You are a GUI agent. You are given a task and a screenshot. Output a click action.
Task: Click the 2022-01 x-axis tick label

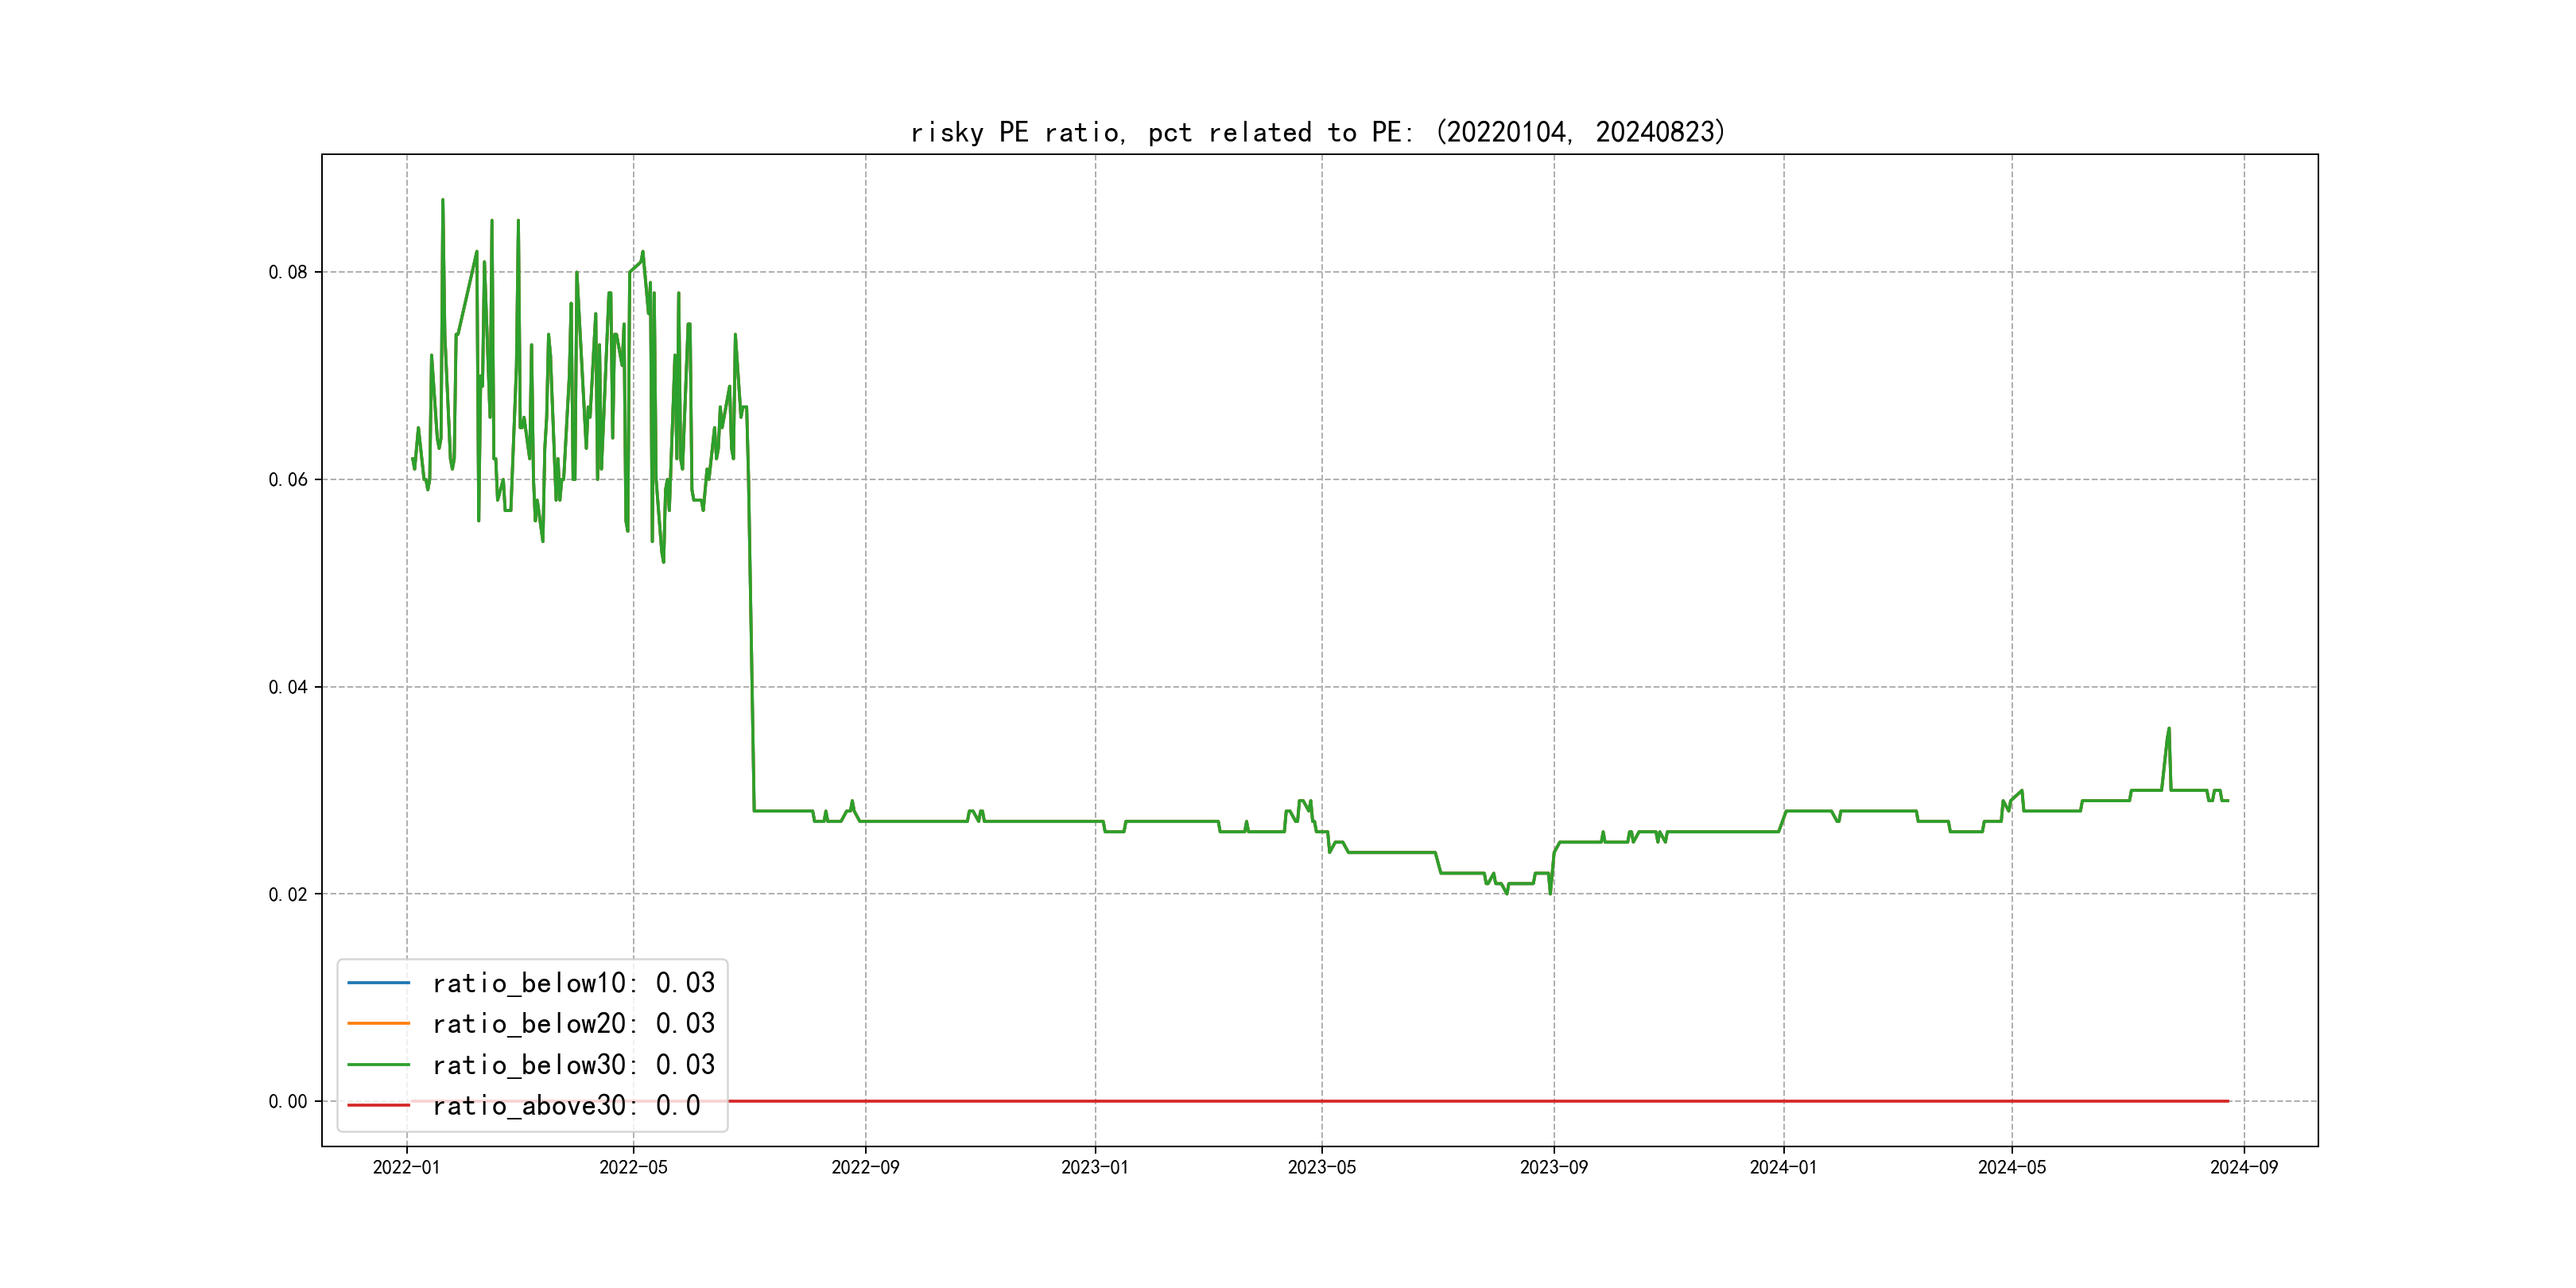point(406,1167)
